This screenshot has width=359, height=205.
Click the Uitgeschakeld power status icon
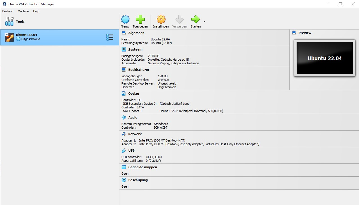[x=18, y=39]
